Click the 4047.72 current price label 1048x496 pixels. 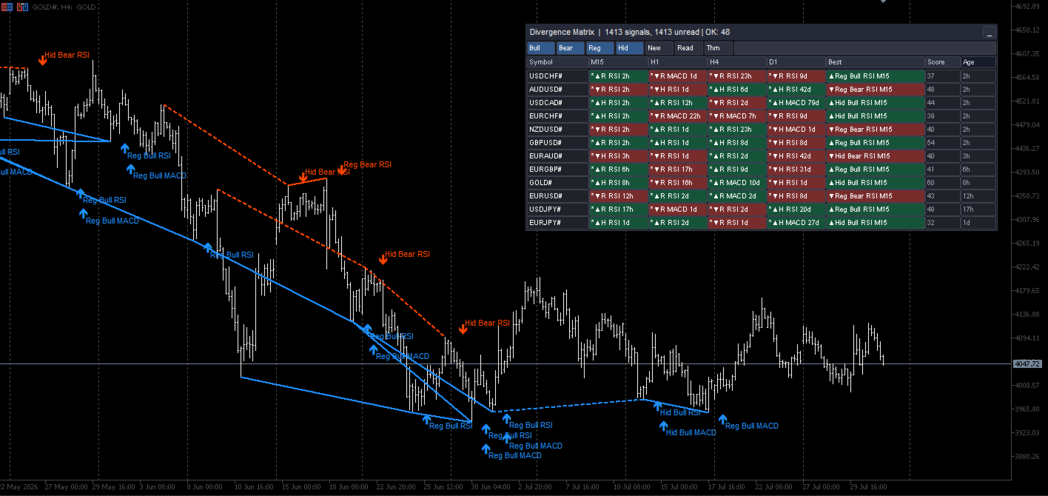[1028, 364]
